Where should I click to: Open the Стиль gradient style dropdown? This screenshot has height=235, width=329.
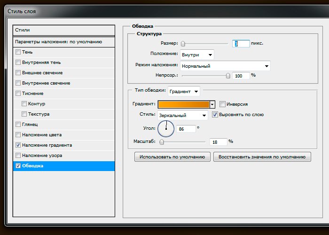tap(183, 115)
